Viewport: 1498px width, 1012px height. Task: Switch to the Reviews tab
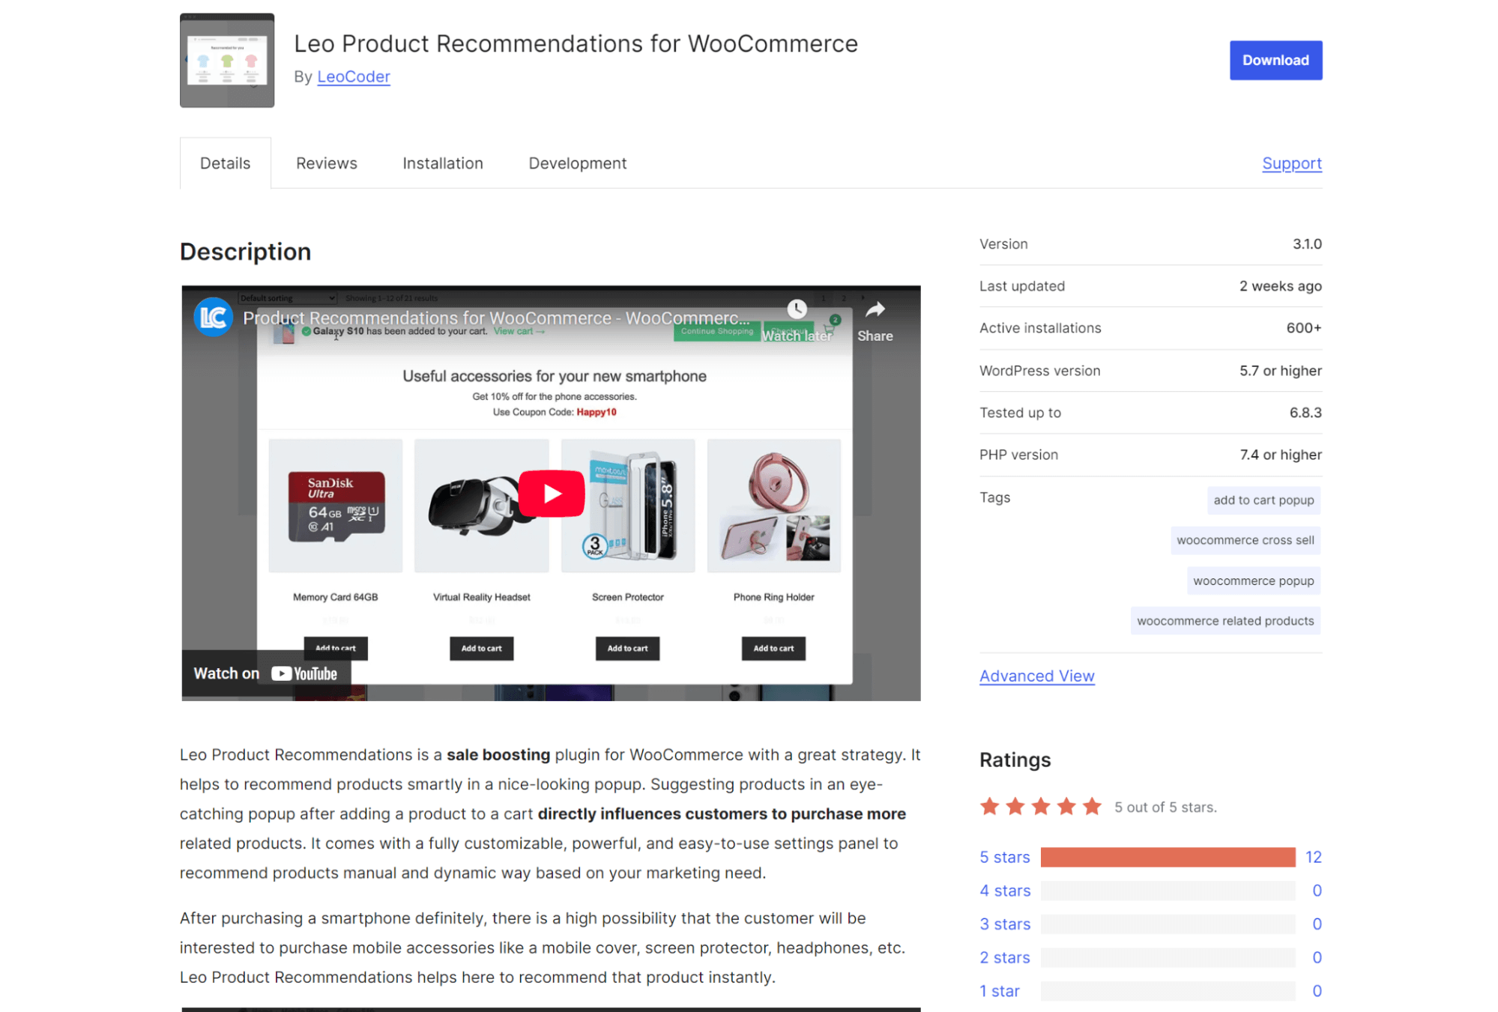[x=326, y=163]
